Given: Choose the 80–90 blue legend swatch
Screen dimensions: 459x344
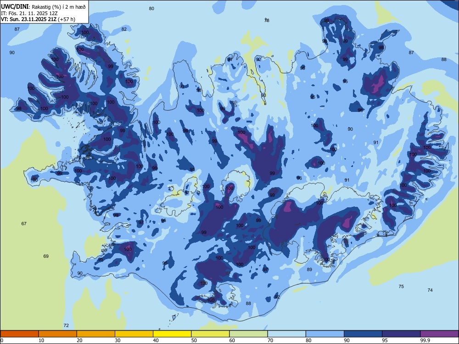Looking at the screenshot, I should point(325,334).
